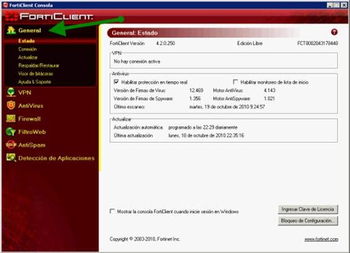Image resolution: width=350 pixels, height=253 pixels.
Task: Click virus signature version 12.469
Action: point(196,91)
